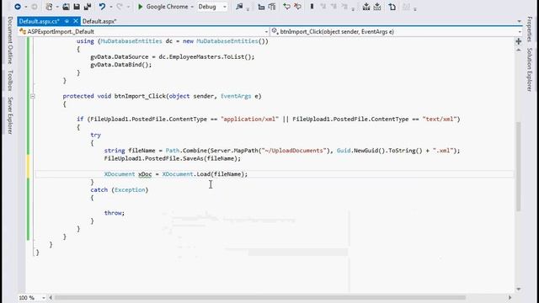Open the 100 % zoom level dropdown
Viewport: 539px width, 303px height.
(x=44, y=297)
